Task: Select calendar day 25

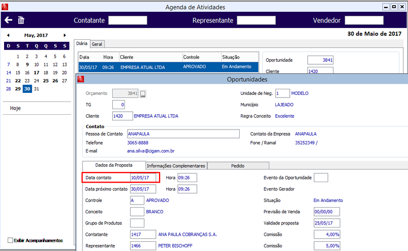Action: 46,81
